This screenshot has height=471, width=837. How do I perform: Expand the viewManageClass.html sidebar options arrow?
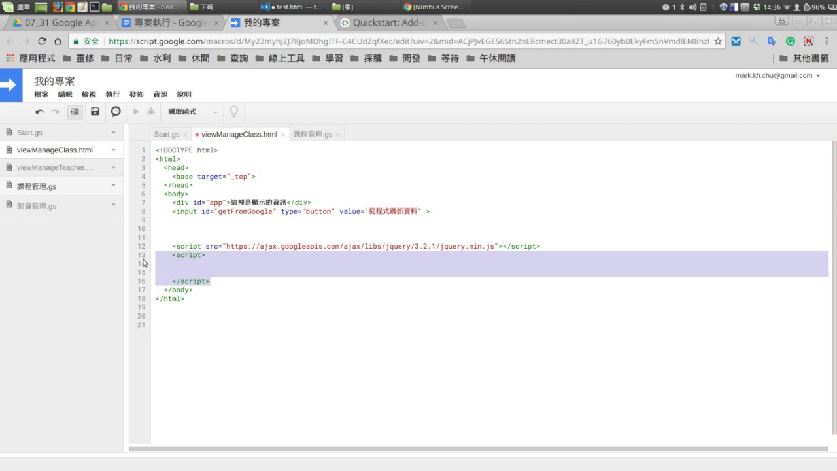[x=113, y=150]
